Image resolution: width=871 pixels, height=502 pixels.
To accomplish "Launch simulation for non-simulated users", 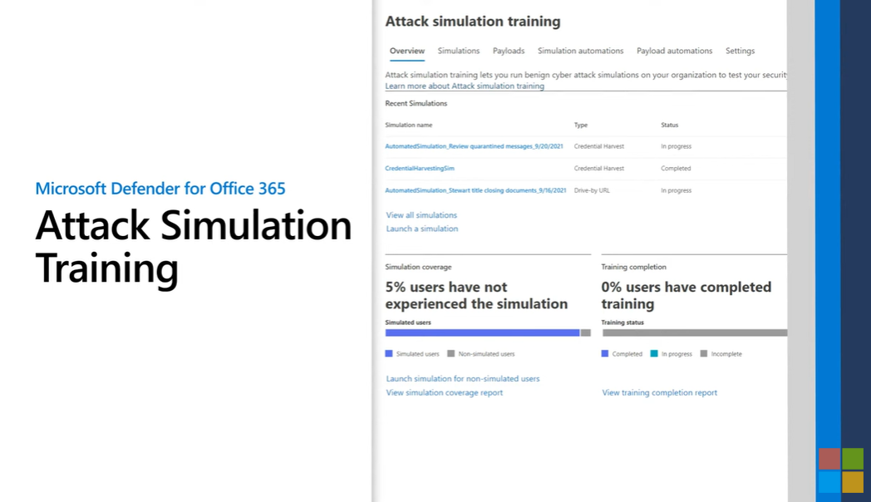I will pos(463,379).
